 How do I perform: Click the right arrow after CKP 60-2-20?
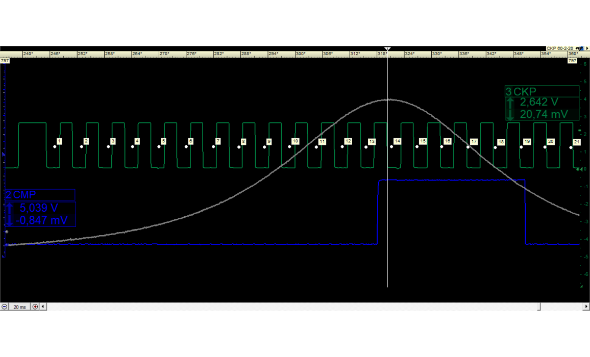(586, 48)
